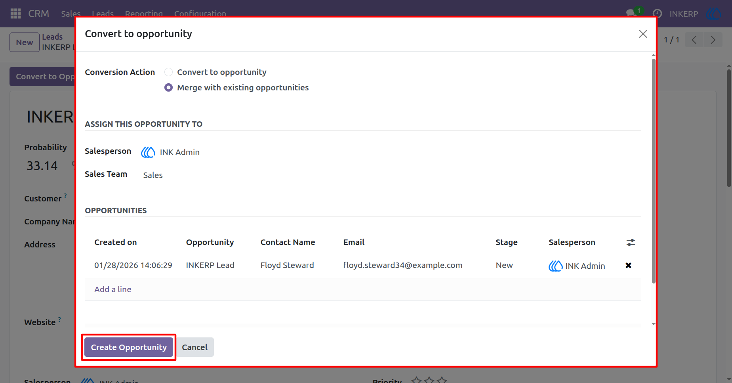Click the Cancel button
The image size is (732, 383).
[194, 347]
